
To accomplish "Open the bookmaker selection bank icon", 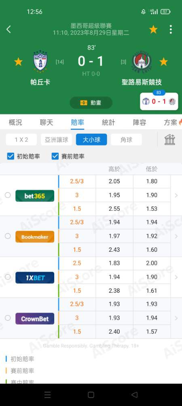I will point(170,140).
